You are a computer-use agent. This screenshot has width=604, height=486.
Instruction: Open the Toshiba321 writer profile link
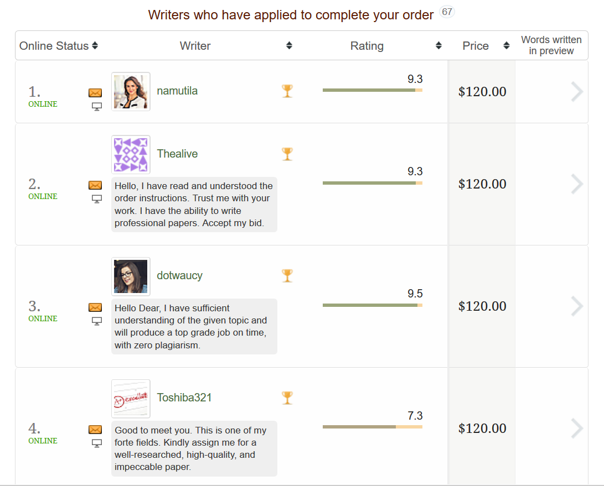click(x=184, y=398)
